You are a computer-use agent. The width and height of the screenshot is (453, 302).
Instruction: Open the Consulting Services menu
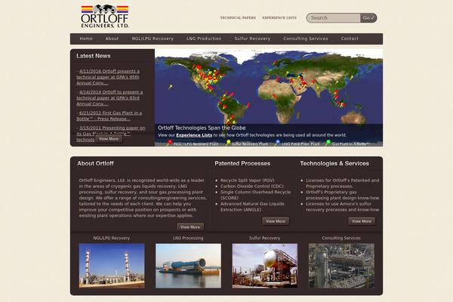306,39
